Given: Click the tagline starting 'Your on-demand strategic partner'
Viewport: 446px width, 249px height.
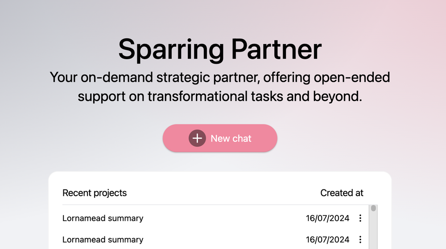Looking at the screenshot, I should click(x=220, y=77).
